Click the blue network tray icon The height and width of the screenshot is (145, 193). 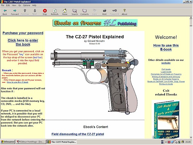172,142
